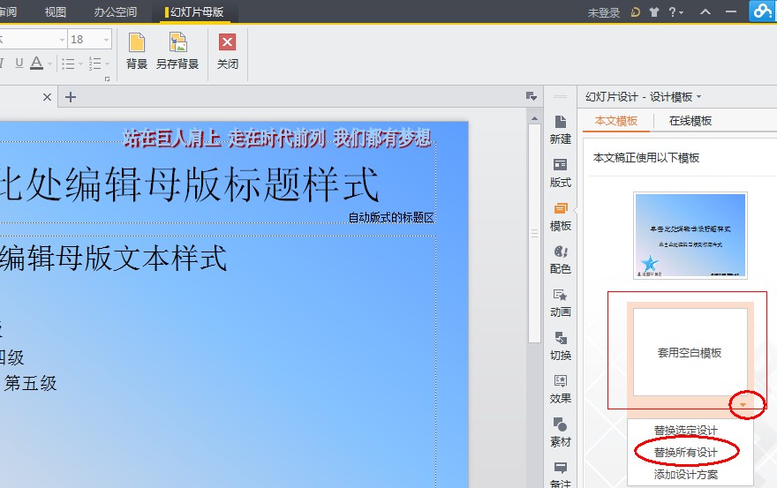The width and height of the screenshot is (777, 488).
Task: Add a new document tab with plus
Action: click(71, 97)
